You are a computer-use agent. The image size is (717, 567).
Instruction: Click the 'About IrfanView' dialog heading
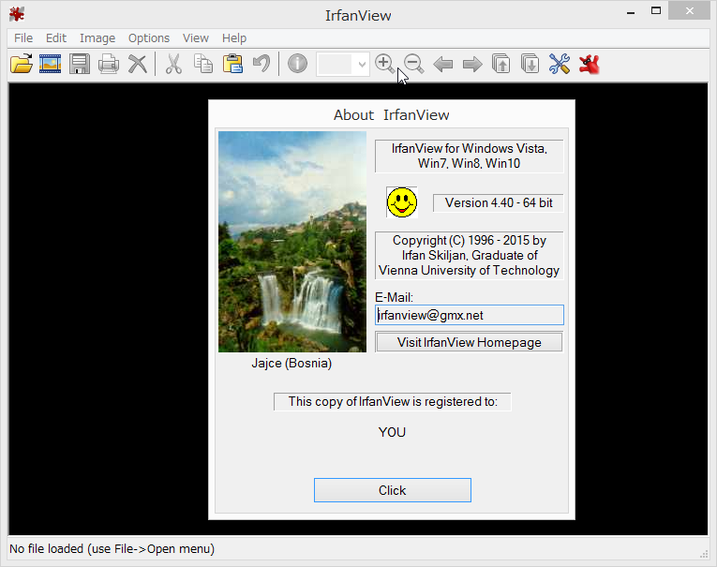point(392,114)
